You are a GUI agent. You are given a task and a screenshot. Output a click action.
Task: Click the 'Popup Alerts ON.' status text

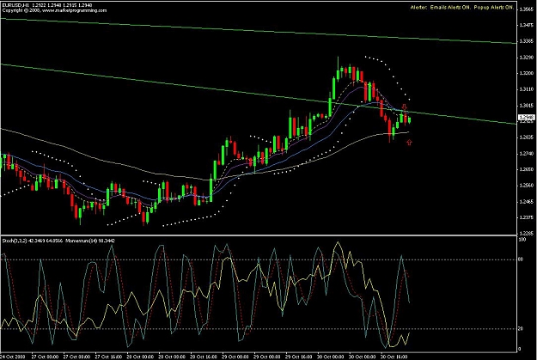(494, 7)
